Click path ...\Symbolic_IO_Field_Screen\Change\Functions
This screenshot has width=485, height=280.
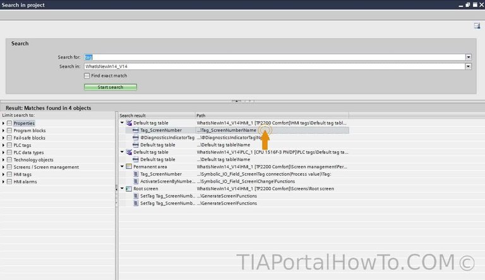(x=246, y=181)
